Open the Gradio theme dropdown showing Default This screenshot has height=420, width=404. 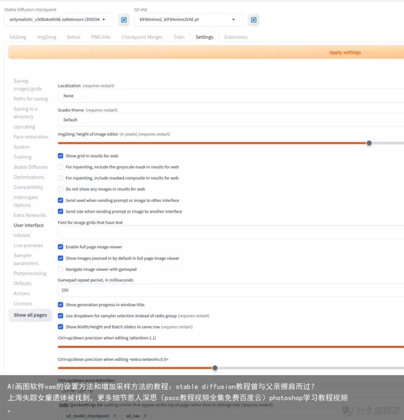(231, 120)
